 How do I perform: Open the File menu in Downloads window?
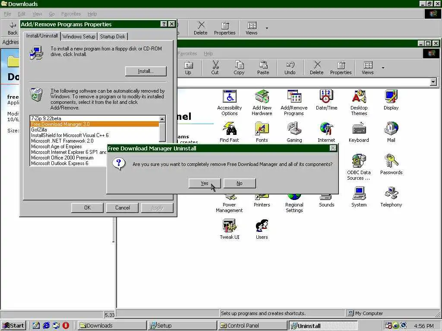click(x=7, y=14)
